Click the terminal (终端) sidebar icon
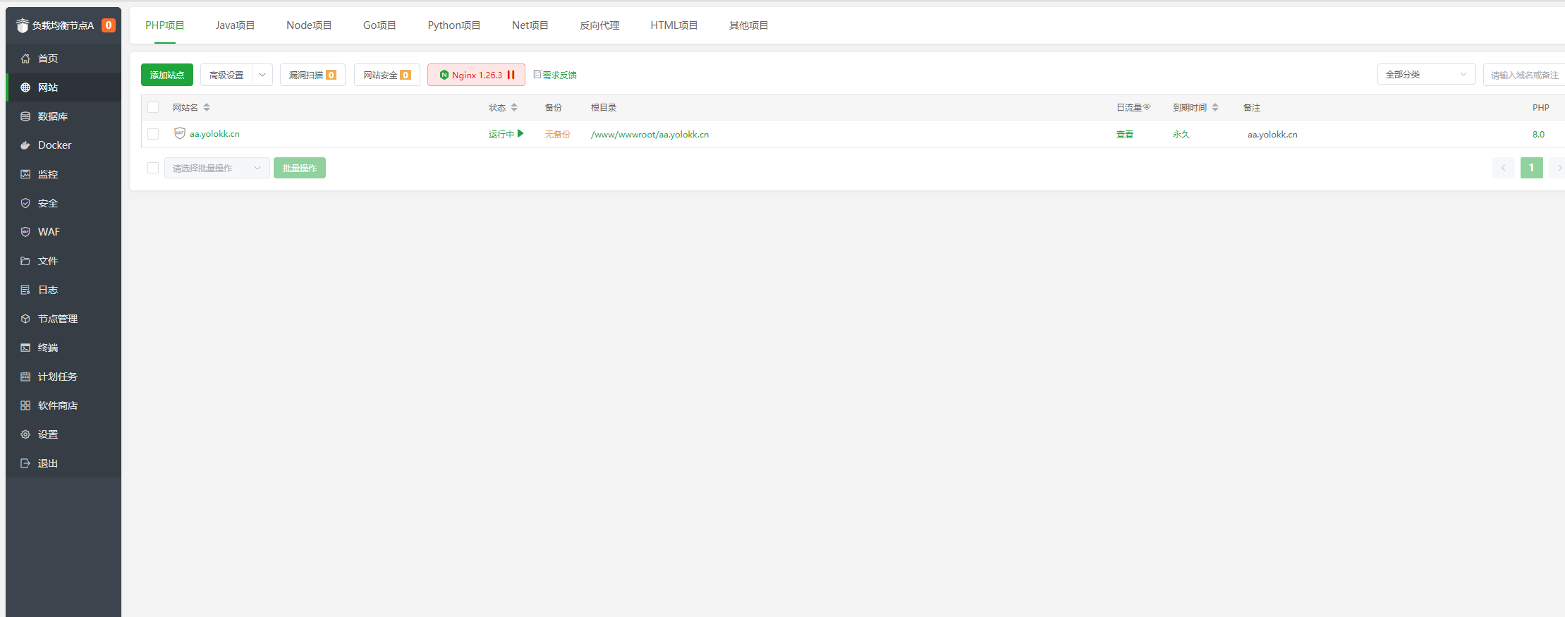 click(25, 348)
